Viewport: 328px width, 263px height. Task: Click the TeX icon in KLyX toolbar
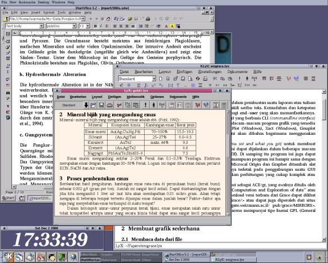tap(289, 79)
